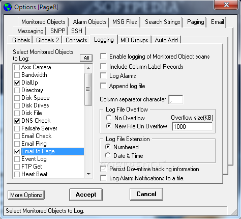Select the 'Heart Beat' list item text
Image resolution: width=241 pixels, height=219 pixels.
pyautogui.click(x=35, y=174)
